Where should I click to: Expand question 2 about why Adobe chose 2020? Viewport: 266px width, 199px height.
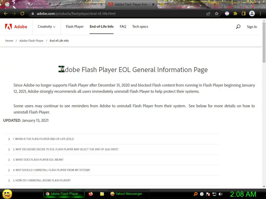[x=112, y=149]
